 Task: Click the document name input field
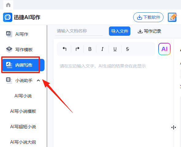tap(79, 31)
